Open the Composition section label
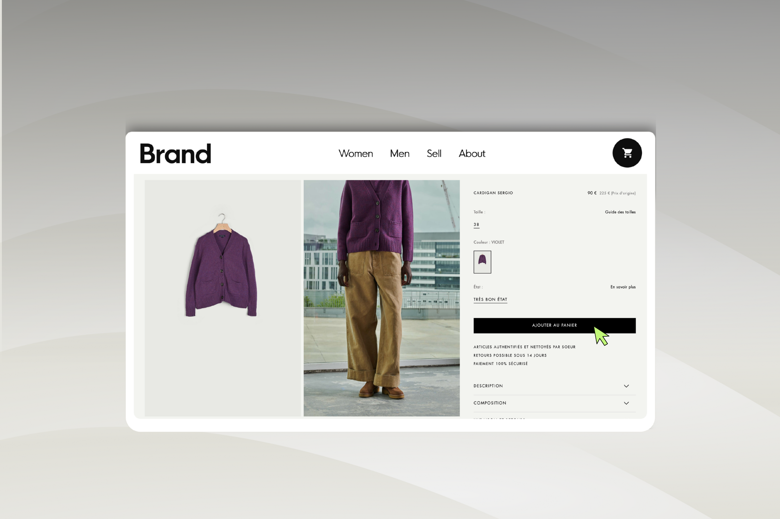This screenshot has width=780, height=519. 490,403
